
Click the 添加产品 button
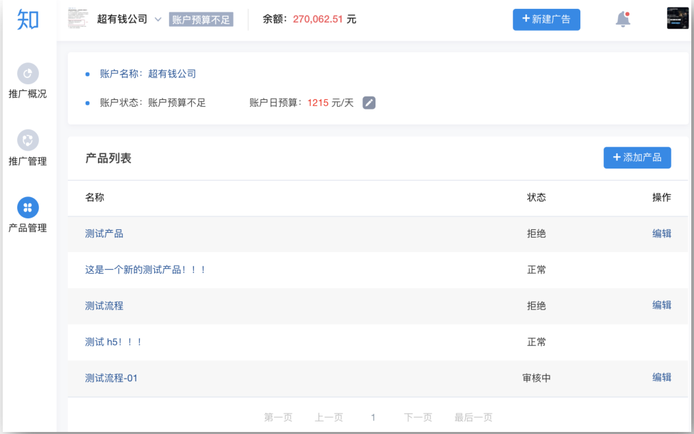click(x=636, y=157)
